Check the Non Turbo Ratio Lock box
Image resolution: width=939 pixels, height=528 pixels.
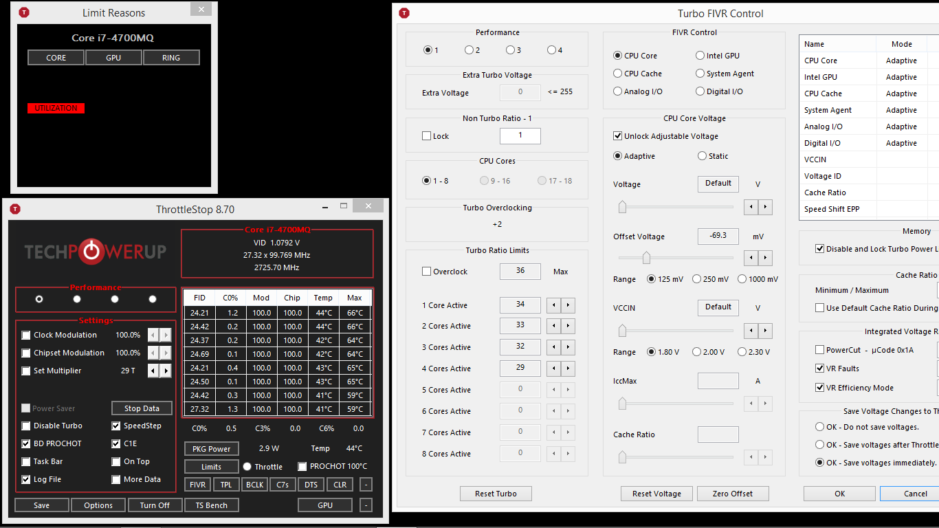pyautogui.click(x=426, y=136)
